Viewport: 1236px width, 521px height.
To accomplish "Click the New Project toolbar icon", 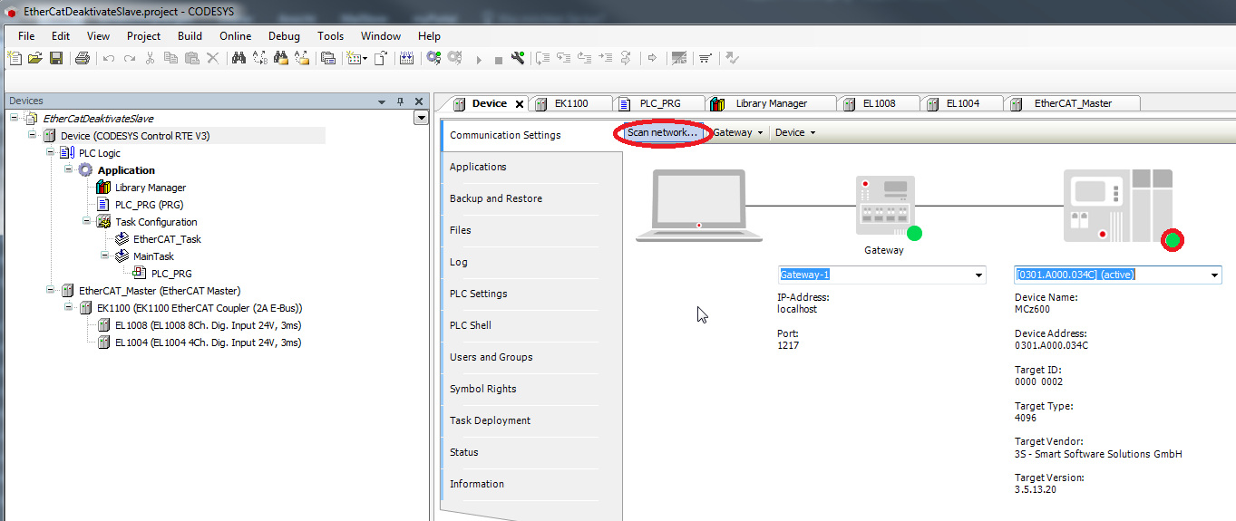I will click(15, 58).
